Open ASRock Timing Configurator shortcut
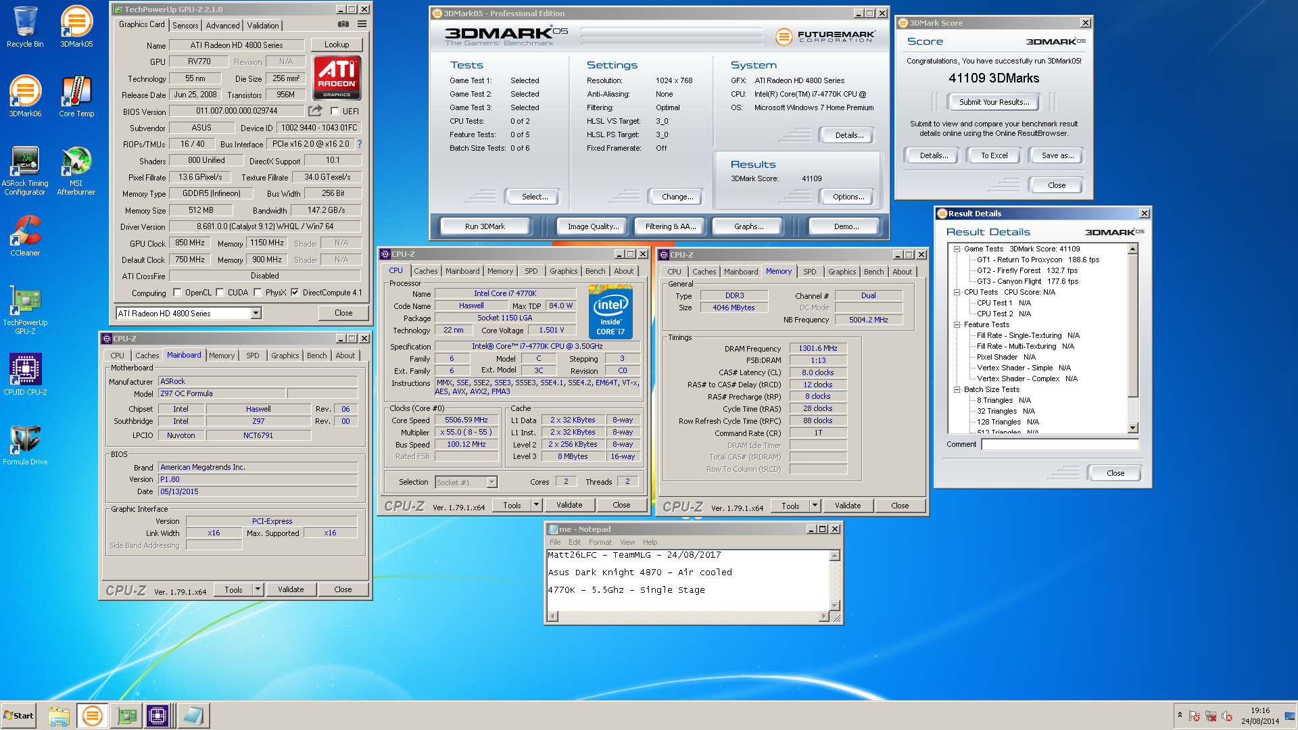This screenshot has width=1298, height=730. tap(25, 171)
